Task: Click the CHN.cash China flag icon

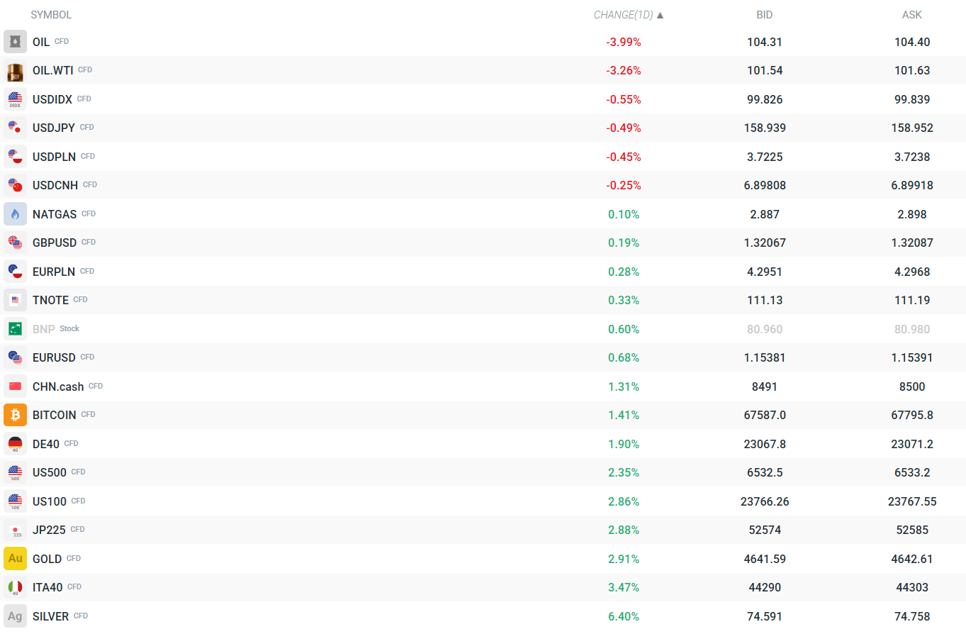Action: [x=15, y=386]
